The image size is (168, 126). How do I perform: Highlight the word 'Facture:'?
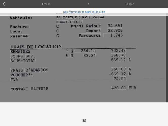point(20,27)
